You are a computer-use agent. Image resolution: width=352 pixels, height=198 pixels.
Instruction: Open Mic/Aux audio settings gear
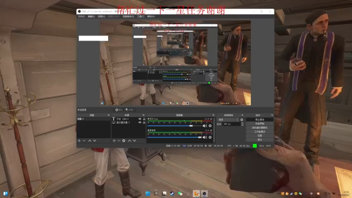[210, 126]
